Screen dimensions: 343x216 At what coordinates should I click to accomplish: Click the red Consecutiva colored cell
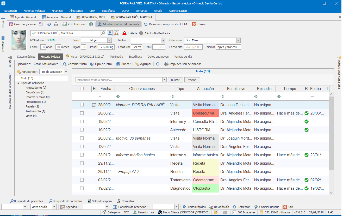(x=205, y=113)
